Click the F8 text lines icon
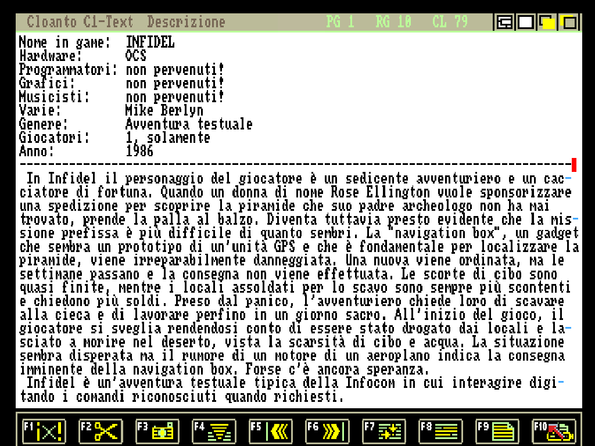Viewport: 595px width, 446px height. 441,431
